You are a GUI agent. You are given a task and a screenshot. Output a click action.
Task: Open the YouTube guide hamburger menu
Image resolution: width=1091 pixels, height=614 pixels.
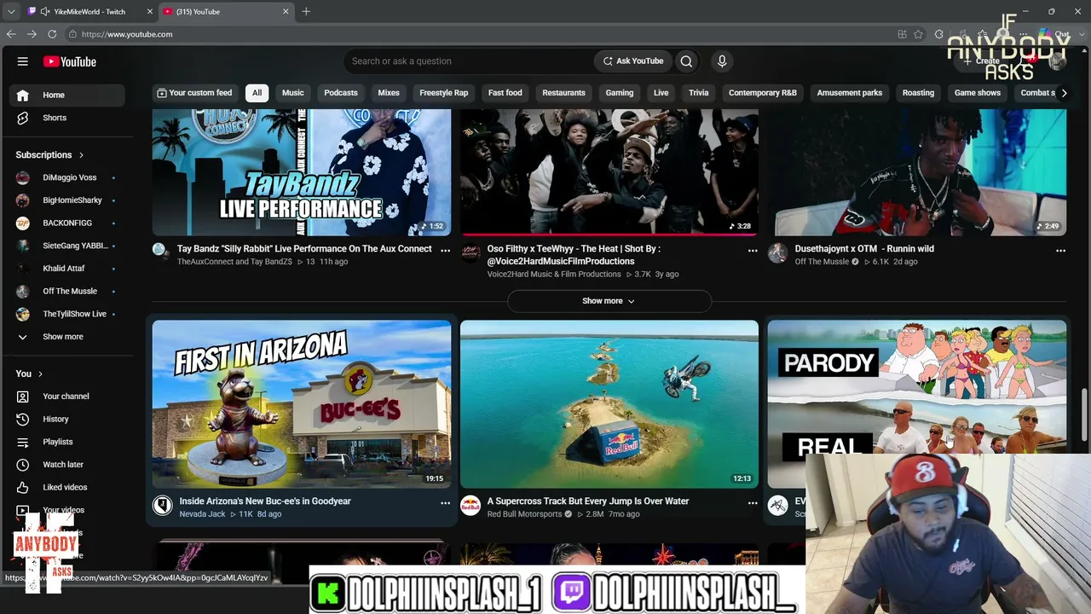[23, 61]
